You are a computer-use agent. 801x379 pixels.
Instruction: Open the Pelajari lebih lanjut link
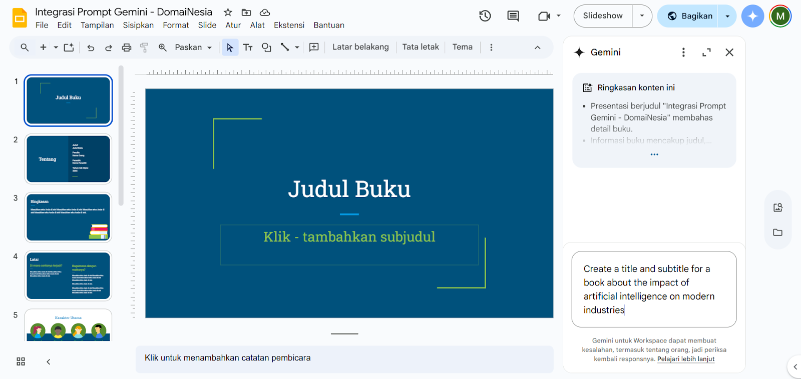685,359
